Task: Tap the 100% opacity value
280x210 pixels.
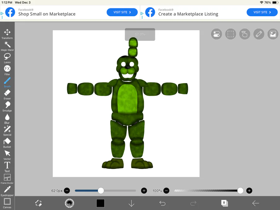Action: [x=157, y=190]
